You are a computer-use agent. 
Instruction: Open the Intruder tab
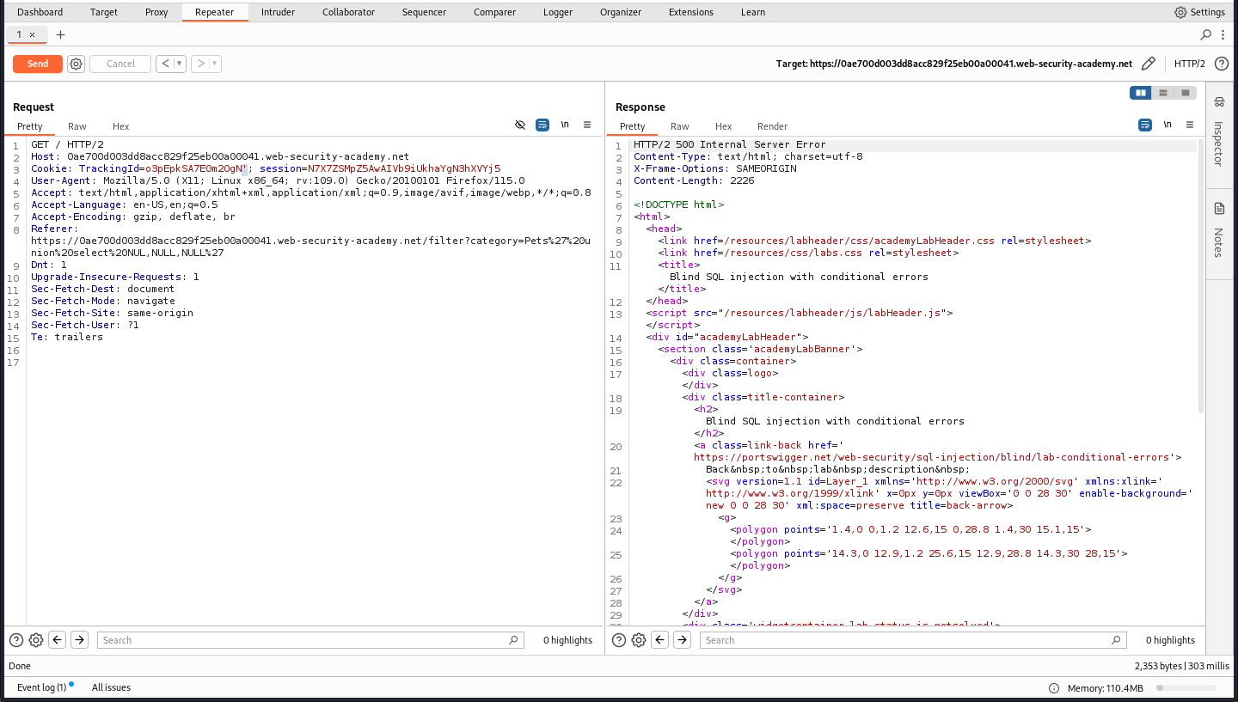(x=278, y=12)
